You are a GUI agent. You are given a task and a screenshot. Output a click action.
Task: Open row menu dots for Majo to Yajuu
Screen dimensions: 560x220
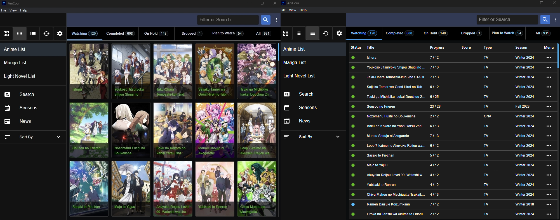coord(549,165)
